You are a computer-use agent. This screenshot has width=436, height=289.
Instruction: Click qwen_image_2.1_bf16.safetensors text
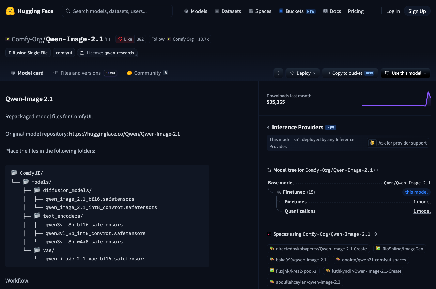pos(90,199)
